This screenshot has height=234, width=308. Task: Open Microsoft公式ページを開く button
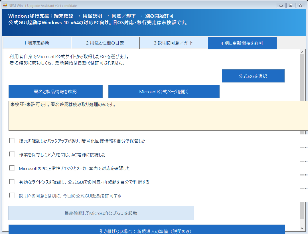(164, 91)
